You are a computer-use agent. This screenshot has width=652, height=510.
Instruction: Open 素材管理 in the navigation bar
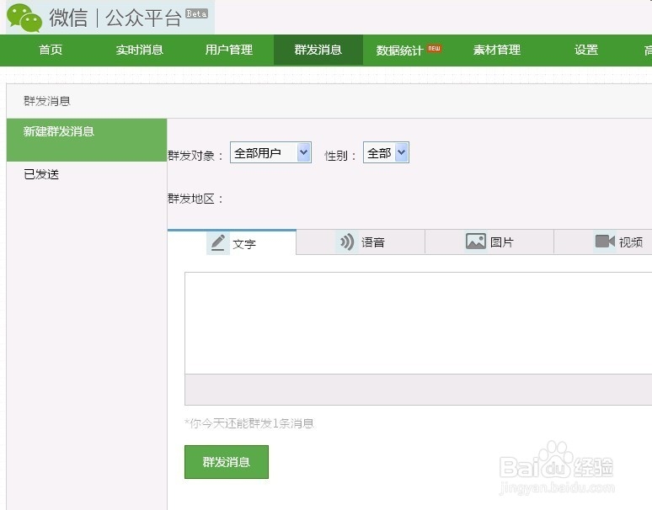click(497, 50)
